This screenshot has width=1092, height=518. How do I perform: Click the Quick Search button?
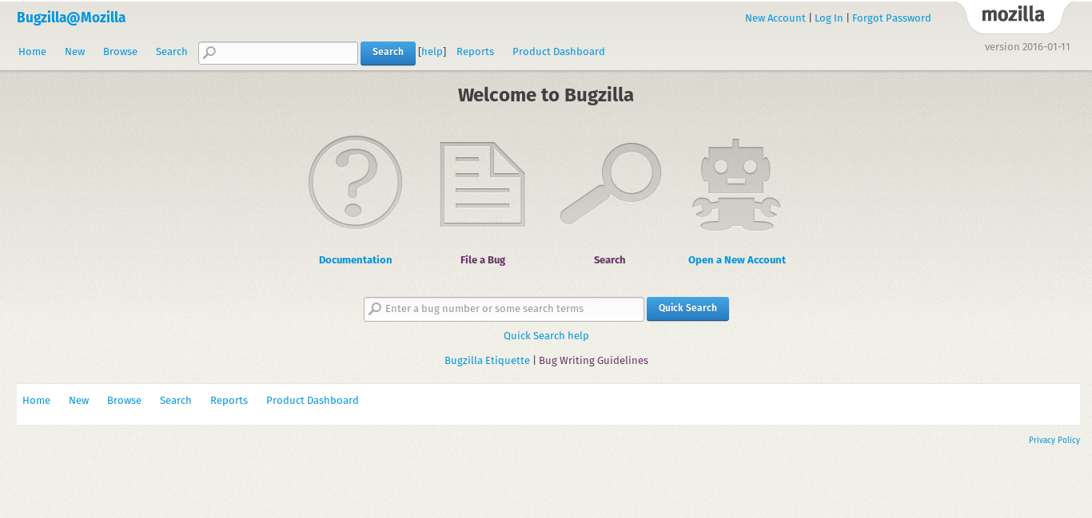pyautogui.click(x=687, y=309)
